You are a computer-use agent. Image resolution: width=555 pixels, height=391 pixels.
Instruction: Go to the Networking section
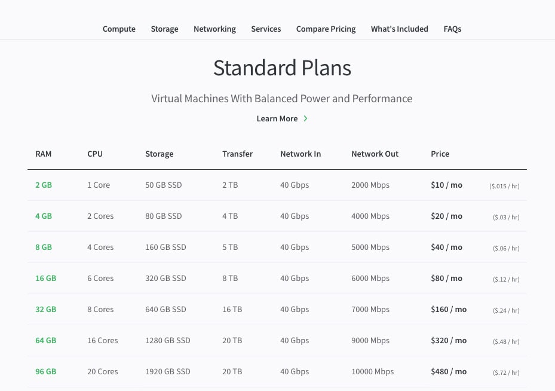coord(214,29)
